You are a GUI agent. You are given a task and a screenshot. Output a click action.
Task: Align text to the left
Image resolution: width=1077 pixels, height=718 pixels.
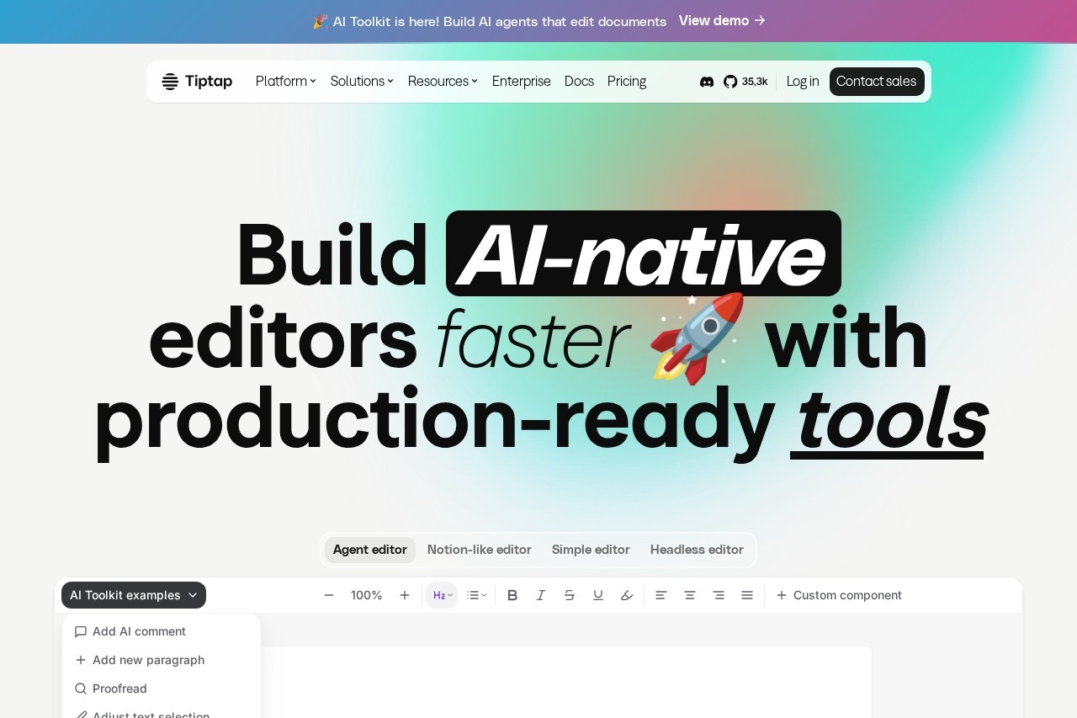(x=661, y=595)
